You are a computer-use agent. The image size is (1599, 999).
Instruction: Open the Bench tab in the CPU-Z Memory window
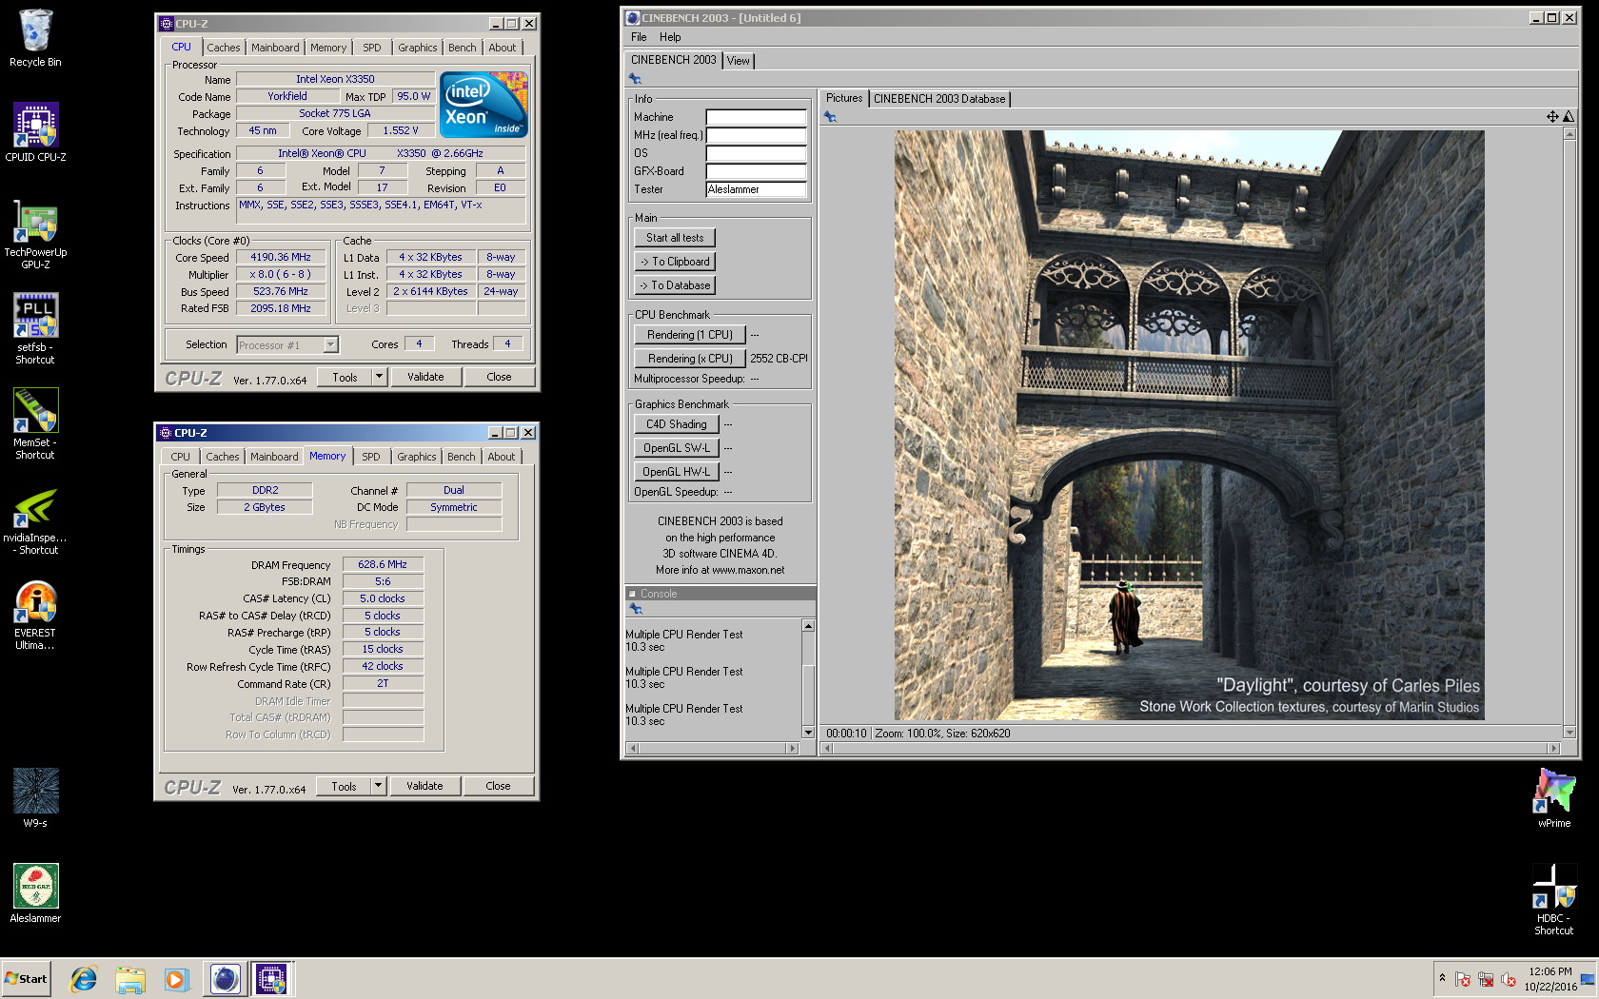(x=462, y=457)
